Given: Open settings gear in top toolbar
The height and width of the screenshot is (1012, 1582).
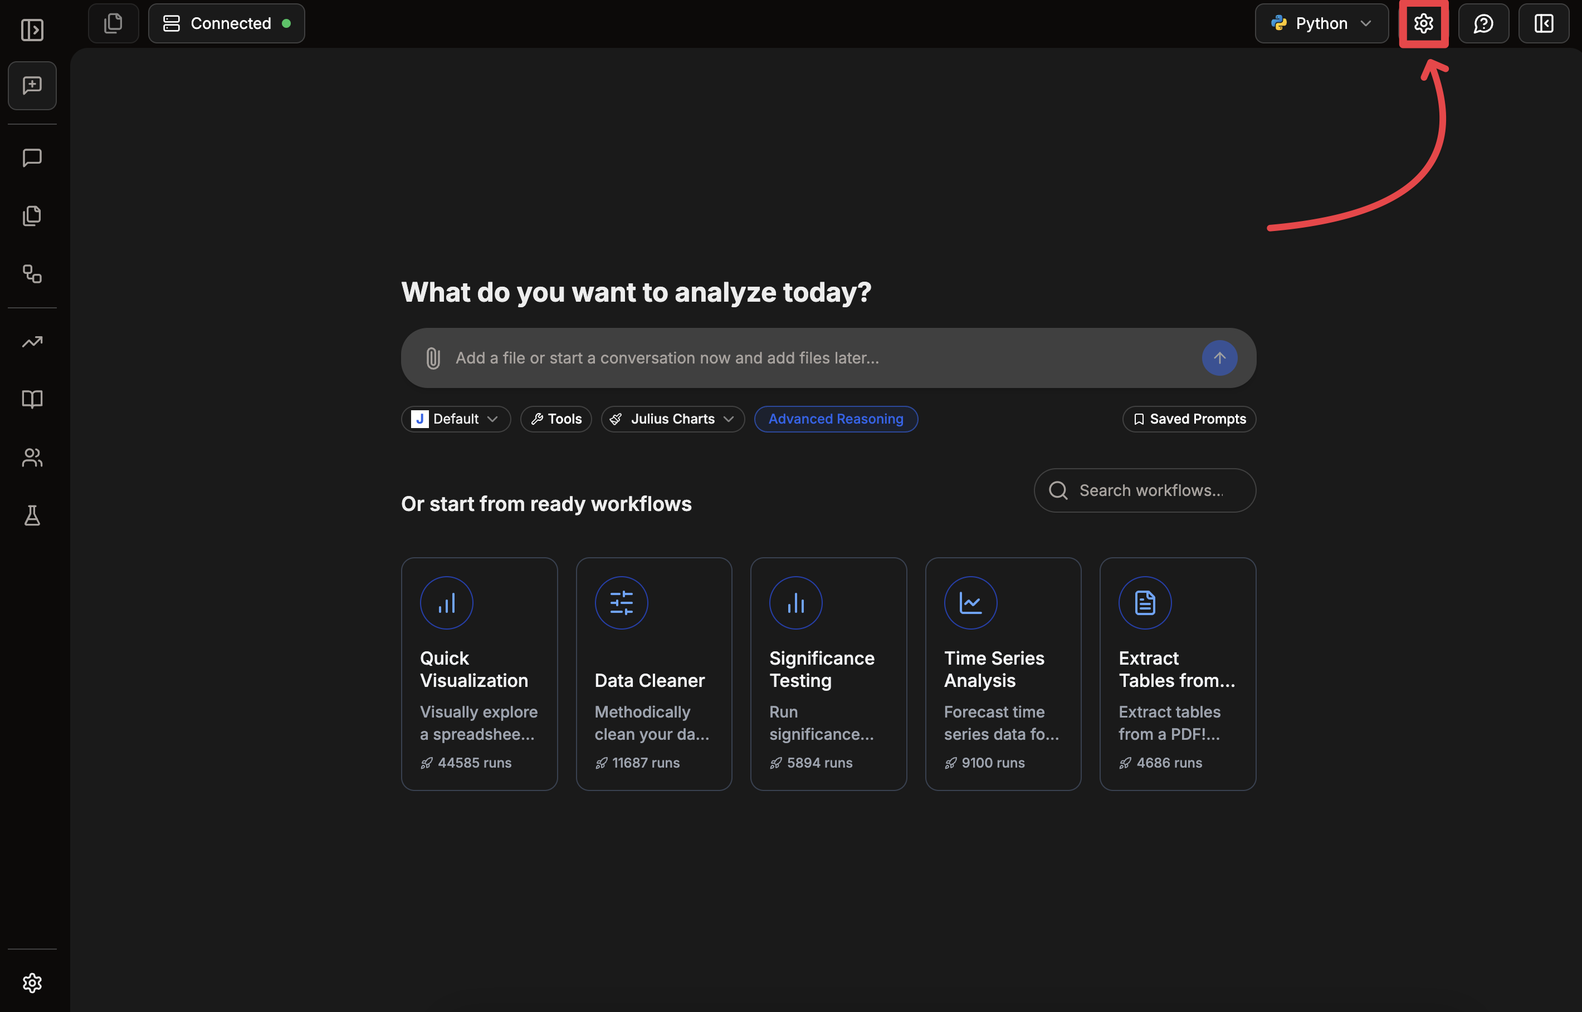Looking at the screenshot, I should [1423, 23].
